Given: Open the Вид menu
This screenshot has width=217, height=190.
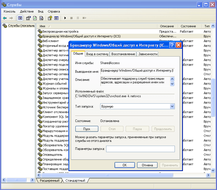Looking at the screenshot, I should pyautogui.click(x=41, y=11).
